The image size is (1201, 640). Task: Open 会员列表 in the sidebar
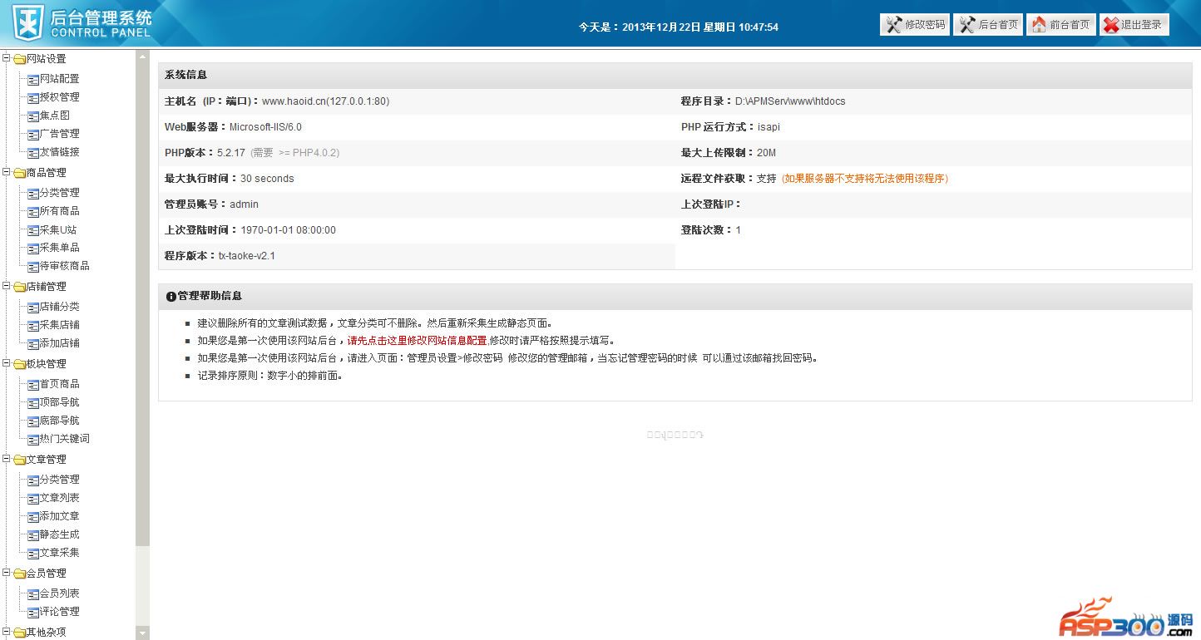[59, 593]
